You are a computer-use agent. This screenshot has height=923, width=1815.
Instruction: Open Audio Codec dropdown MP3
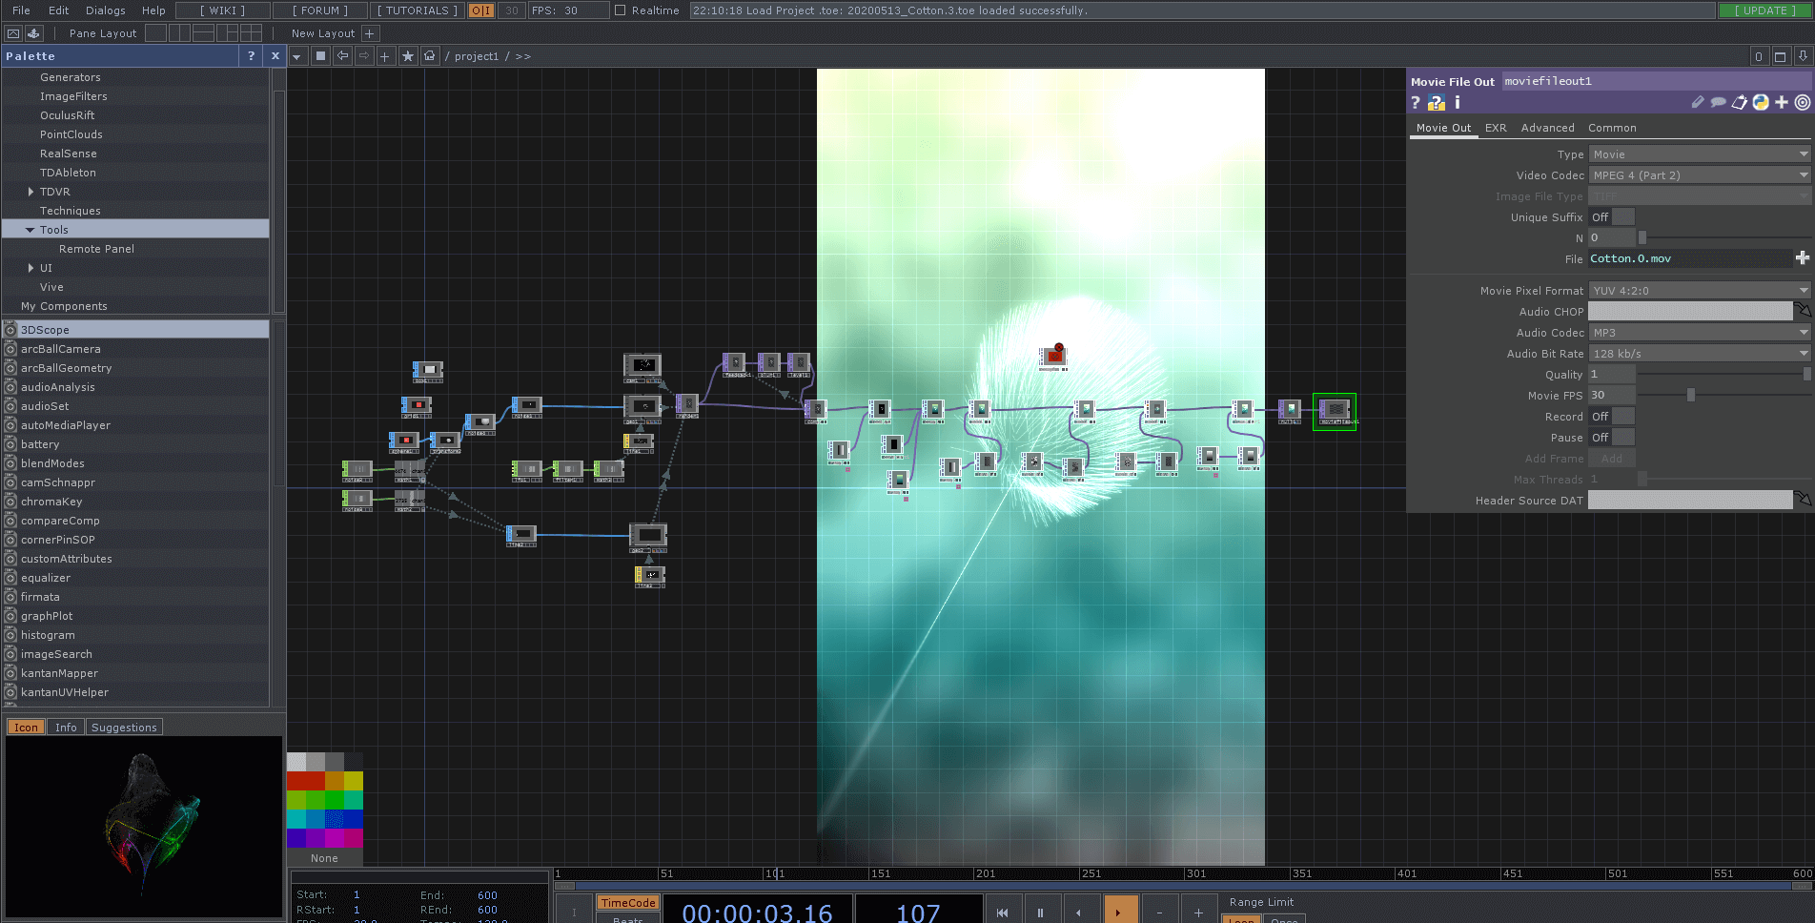coord(1700,333)
